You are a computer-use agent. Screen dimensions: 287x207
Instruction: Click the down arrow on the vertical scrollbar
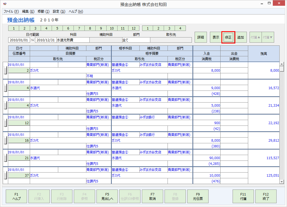click(282, 182)
